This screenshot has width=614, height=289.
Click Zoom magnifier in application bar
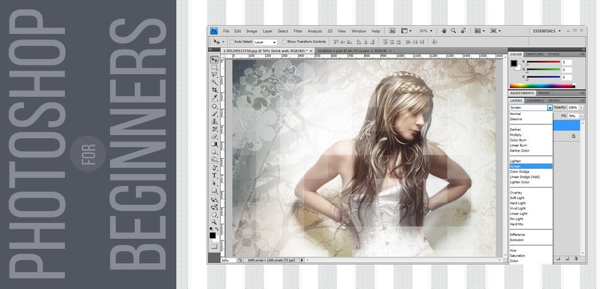coord(453,31)
